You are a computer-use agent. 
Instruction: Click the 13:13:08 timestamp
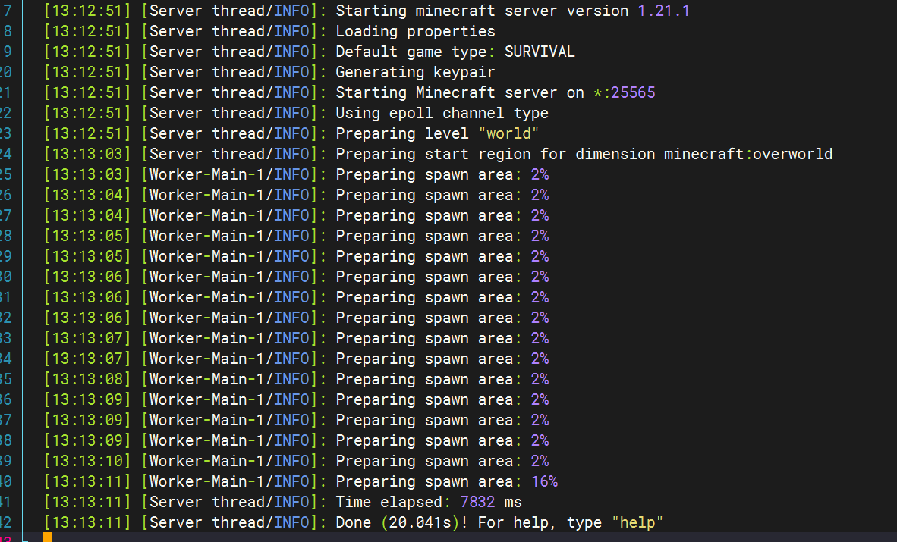[87, 380]
